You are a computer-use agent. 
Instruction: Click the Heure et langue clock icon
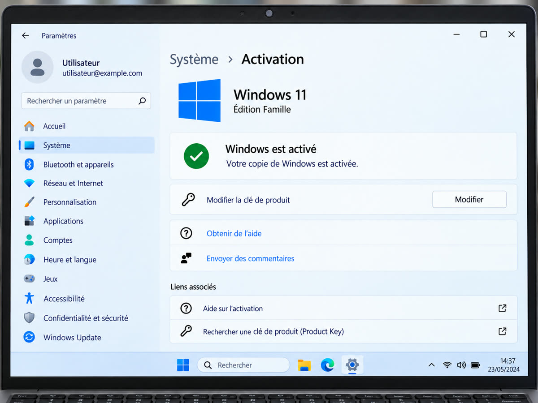click(29, 260)
